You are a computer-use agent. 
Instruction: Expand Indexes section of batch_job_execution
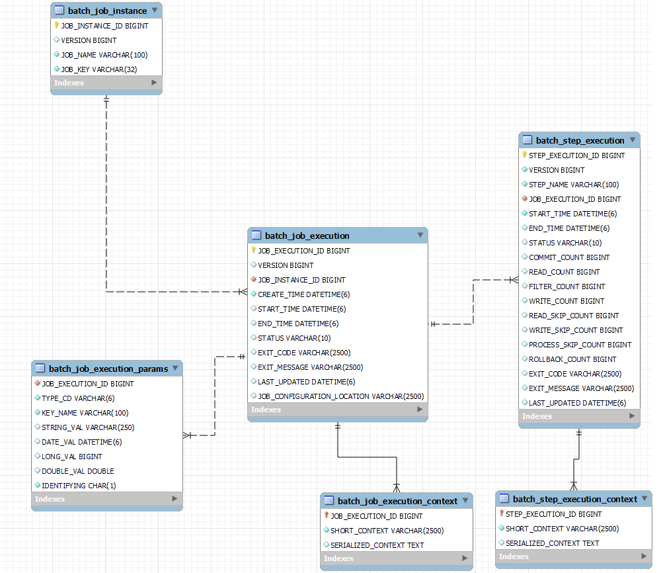[420, 410]
